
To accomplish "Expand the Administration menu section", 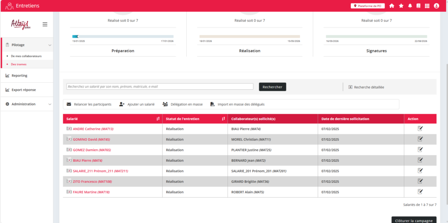I will click(x=49, y=104).
